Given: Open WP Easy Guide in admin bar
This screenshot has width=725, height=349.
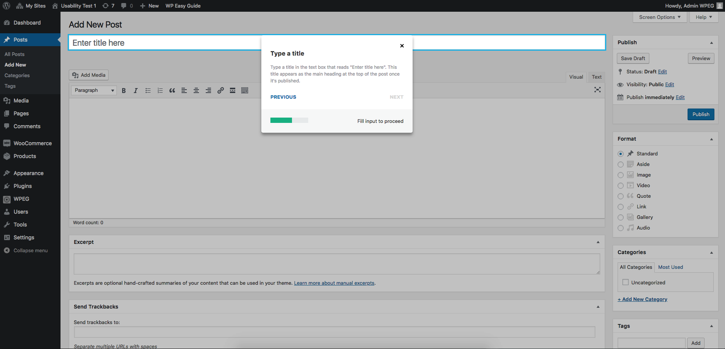Looking at the screenshot, I should (x=183, y=6).
